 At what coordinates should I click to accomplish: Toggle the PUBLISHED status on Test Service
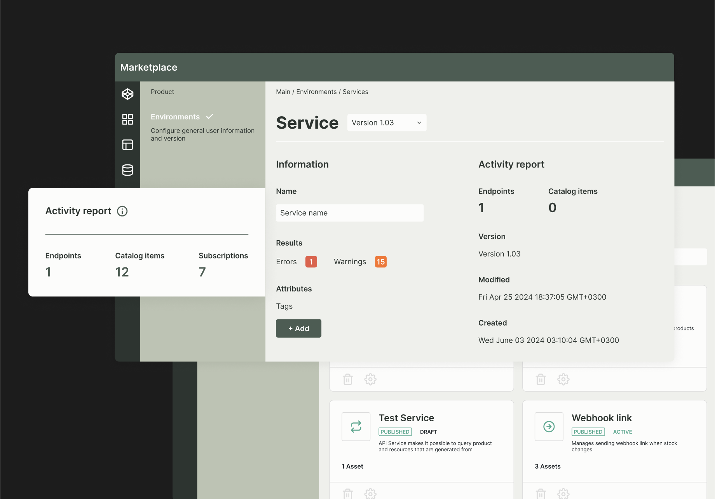395,432
